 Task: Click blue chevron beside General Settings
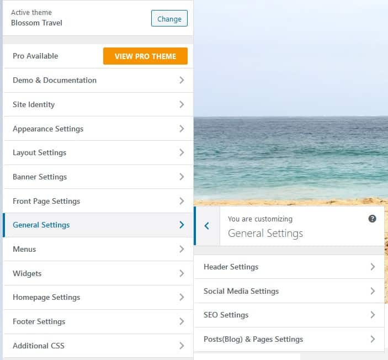click(182, 225)
